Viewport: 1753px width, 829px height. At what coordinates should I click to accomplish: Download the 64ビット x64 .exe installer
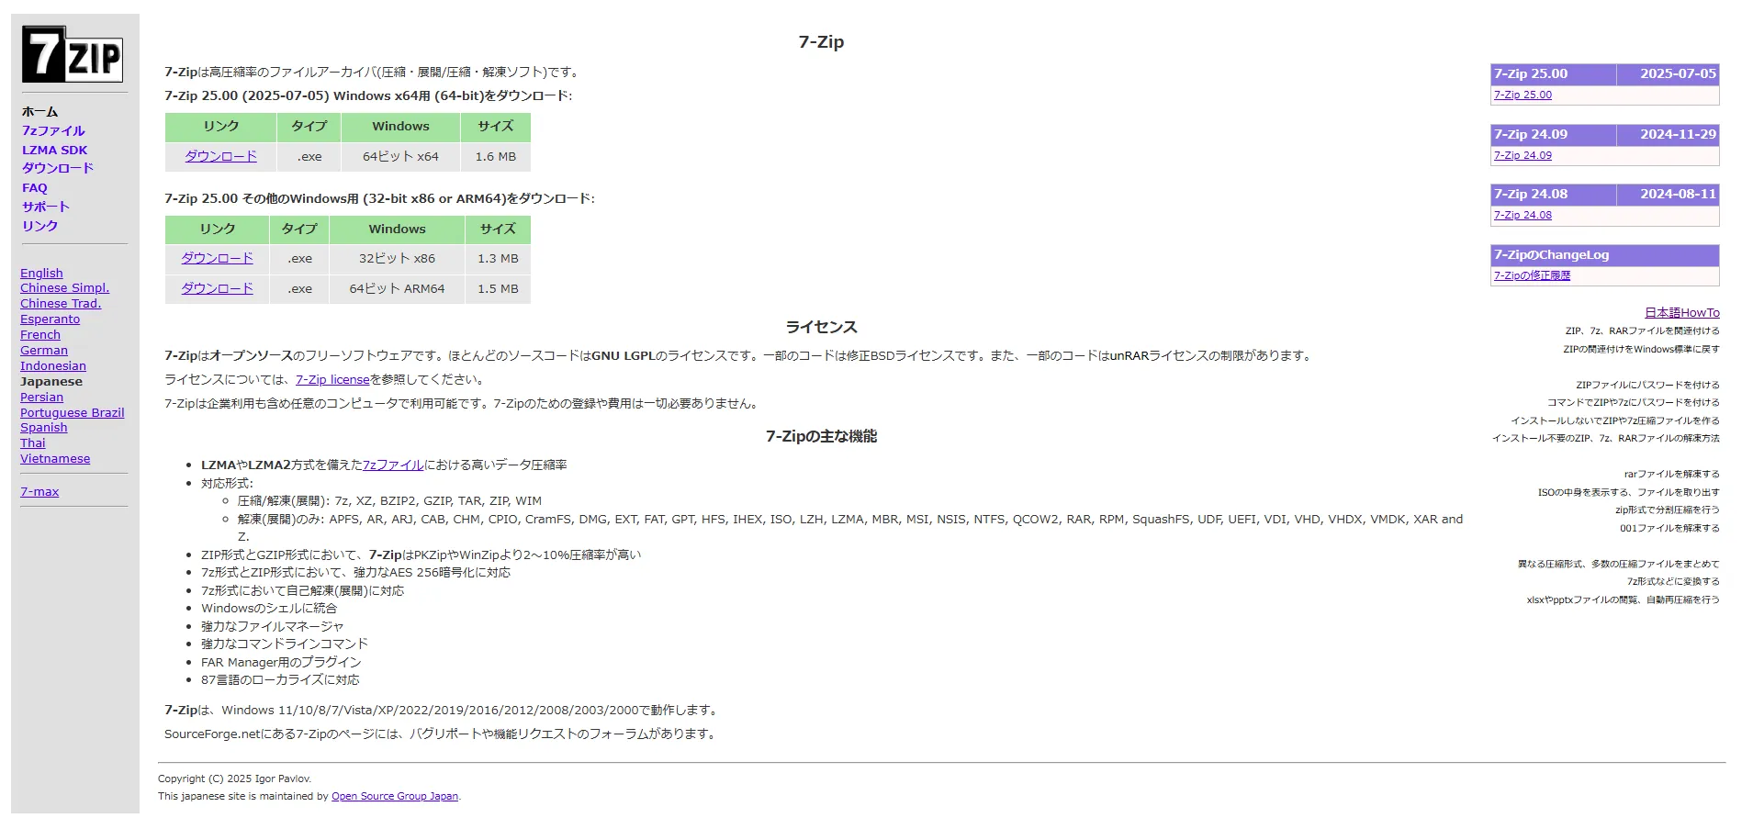(220, 156)
